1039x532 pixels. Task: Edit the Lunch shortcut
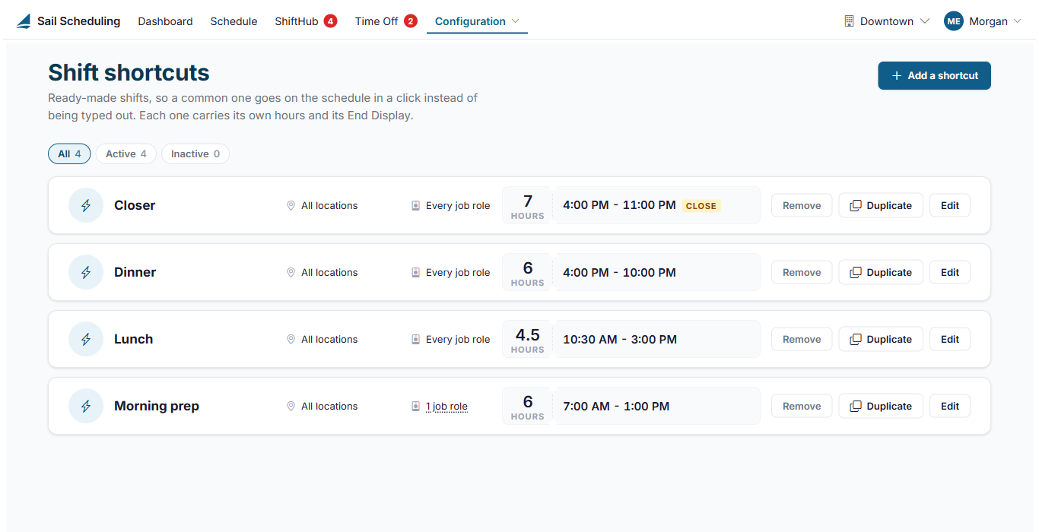(950, 339)
